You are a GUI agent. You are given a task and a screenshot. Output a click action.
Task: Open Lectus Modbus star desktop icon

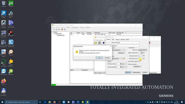coord(11,63)
